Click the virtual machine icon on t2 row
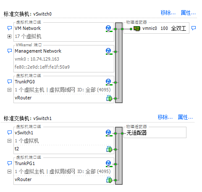202x192 pixels. (x=109, y=149)
